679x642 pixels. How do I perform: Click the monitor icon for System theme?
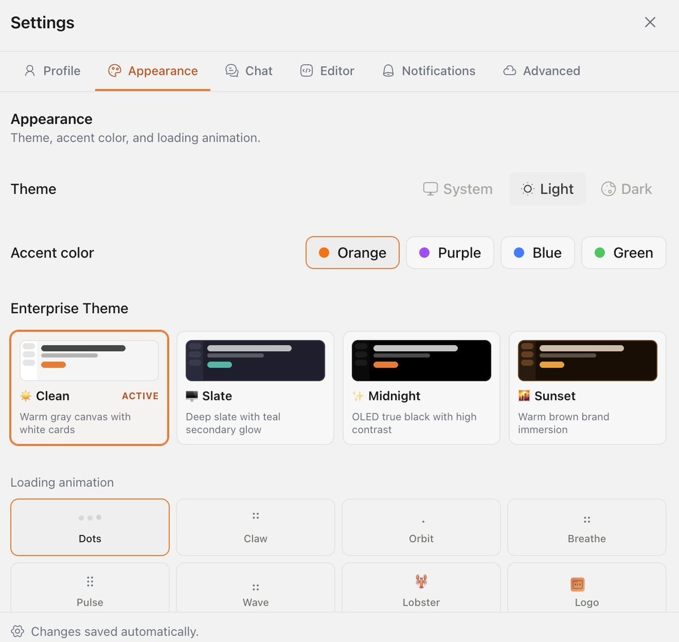coord(431,189)
